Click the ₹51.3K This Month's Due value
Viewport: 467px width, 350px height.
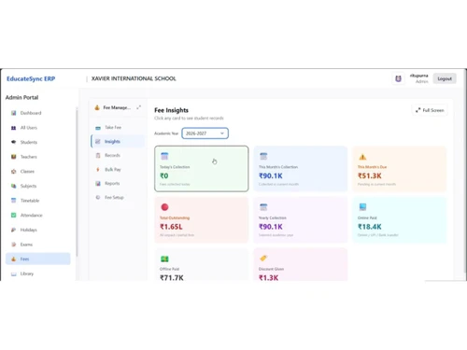tap(370, 175)
